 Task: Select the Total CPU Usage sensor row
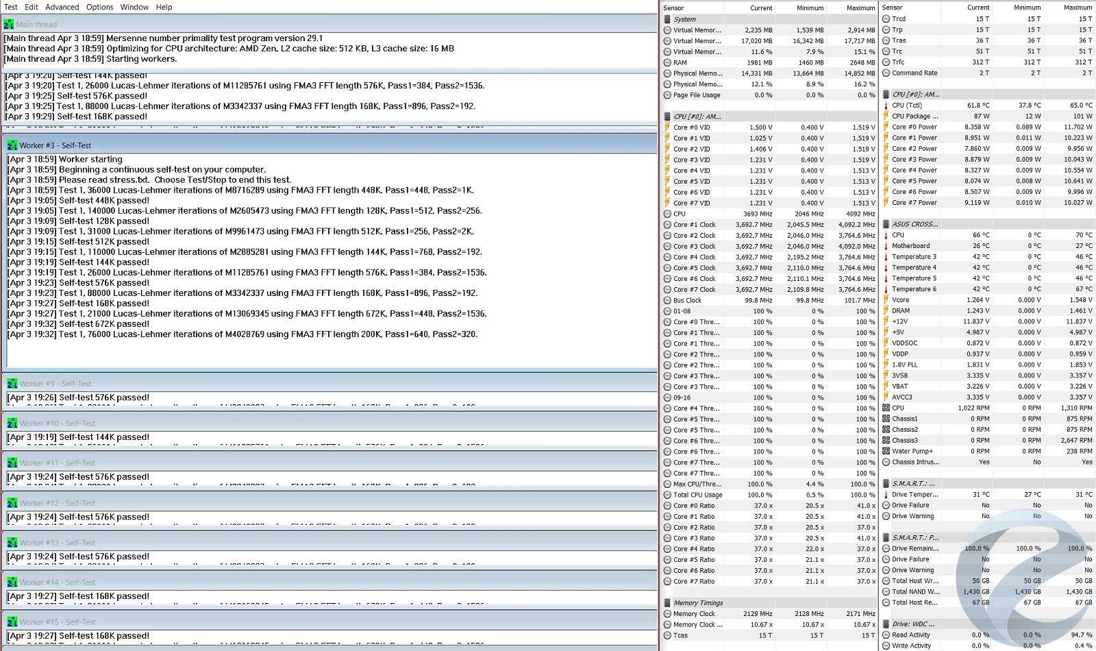tap(697, 495)
